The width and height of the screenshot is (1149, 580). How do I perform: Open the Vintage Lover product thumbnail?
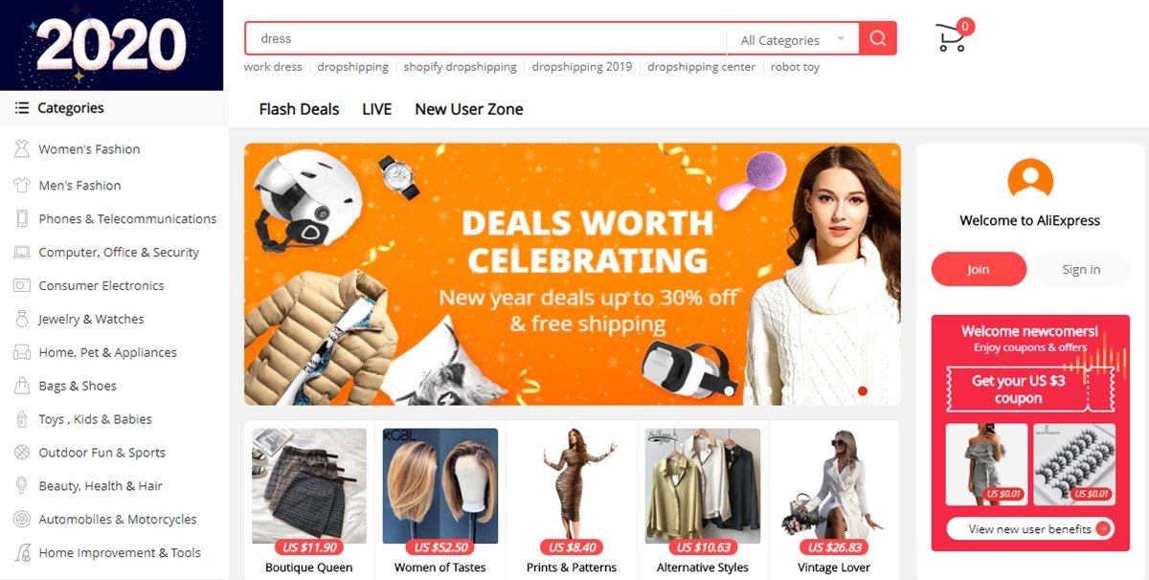834,485
